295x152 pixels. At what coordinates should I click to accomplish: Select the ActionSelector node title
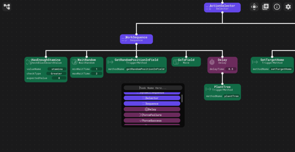223,6
